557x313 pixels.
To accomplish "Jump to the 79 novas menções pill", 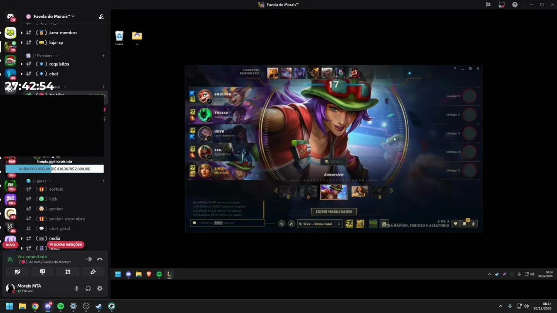I will click(66, 245).
